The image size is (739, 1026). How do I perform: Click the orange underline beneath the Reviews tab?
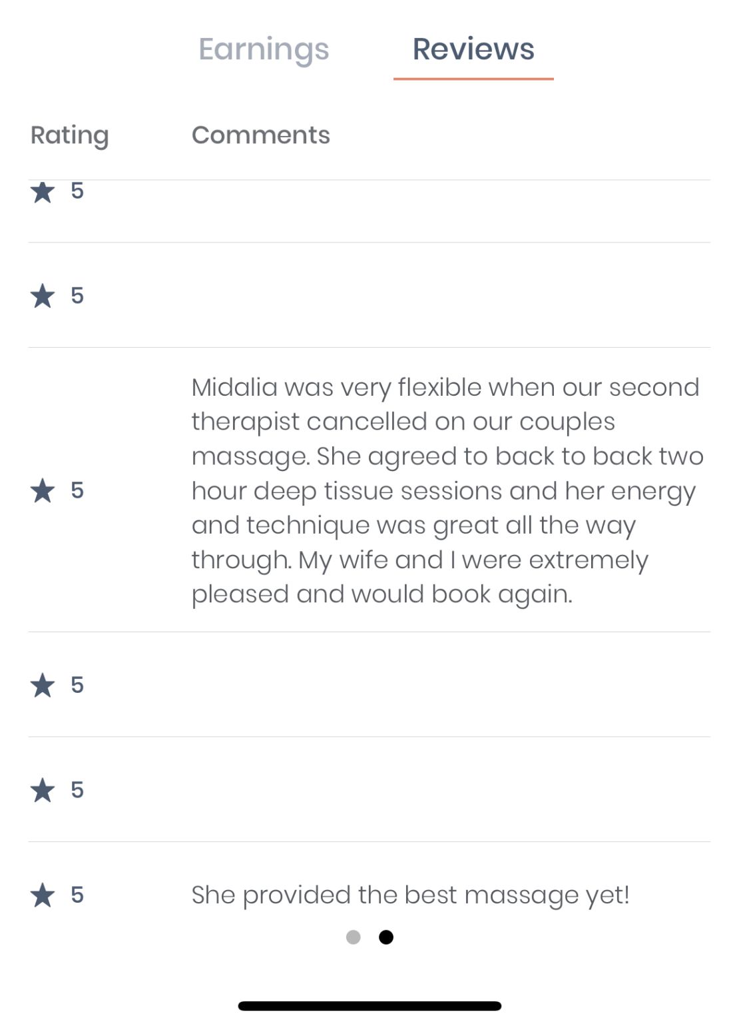pos(473,79)
